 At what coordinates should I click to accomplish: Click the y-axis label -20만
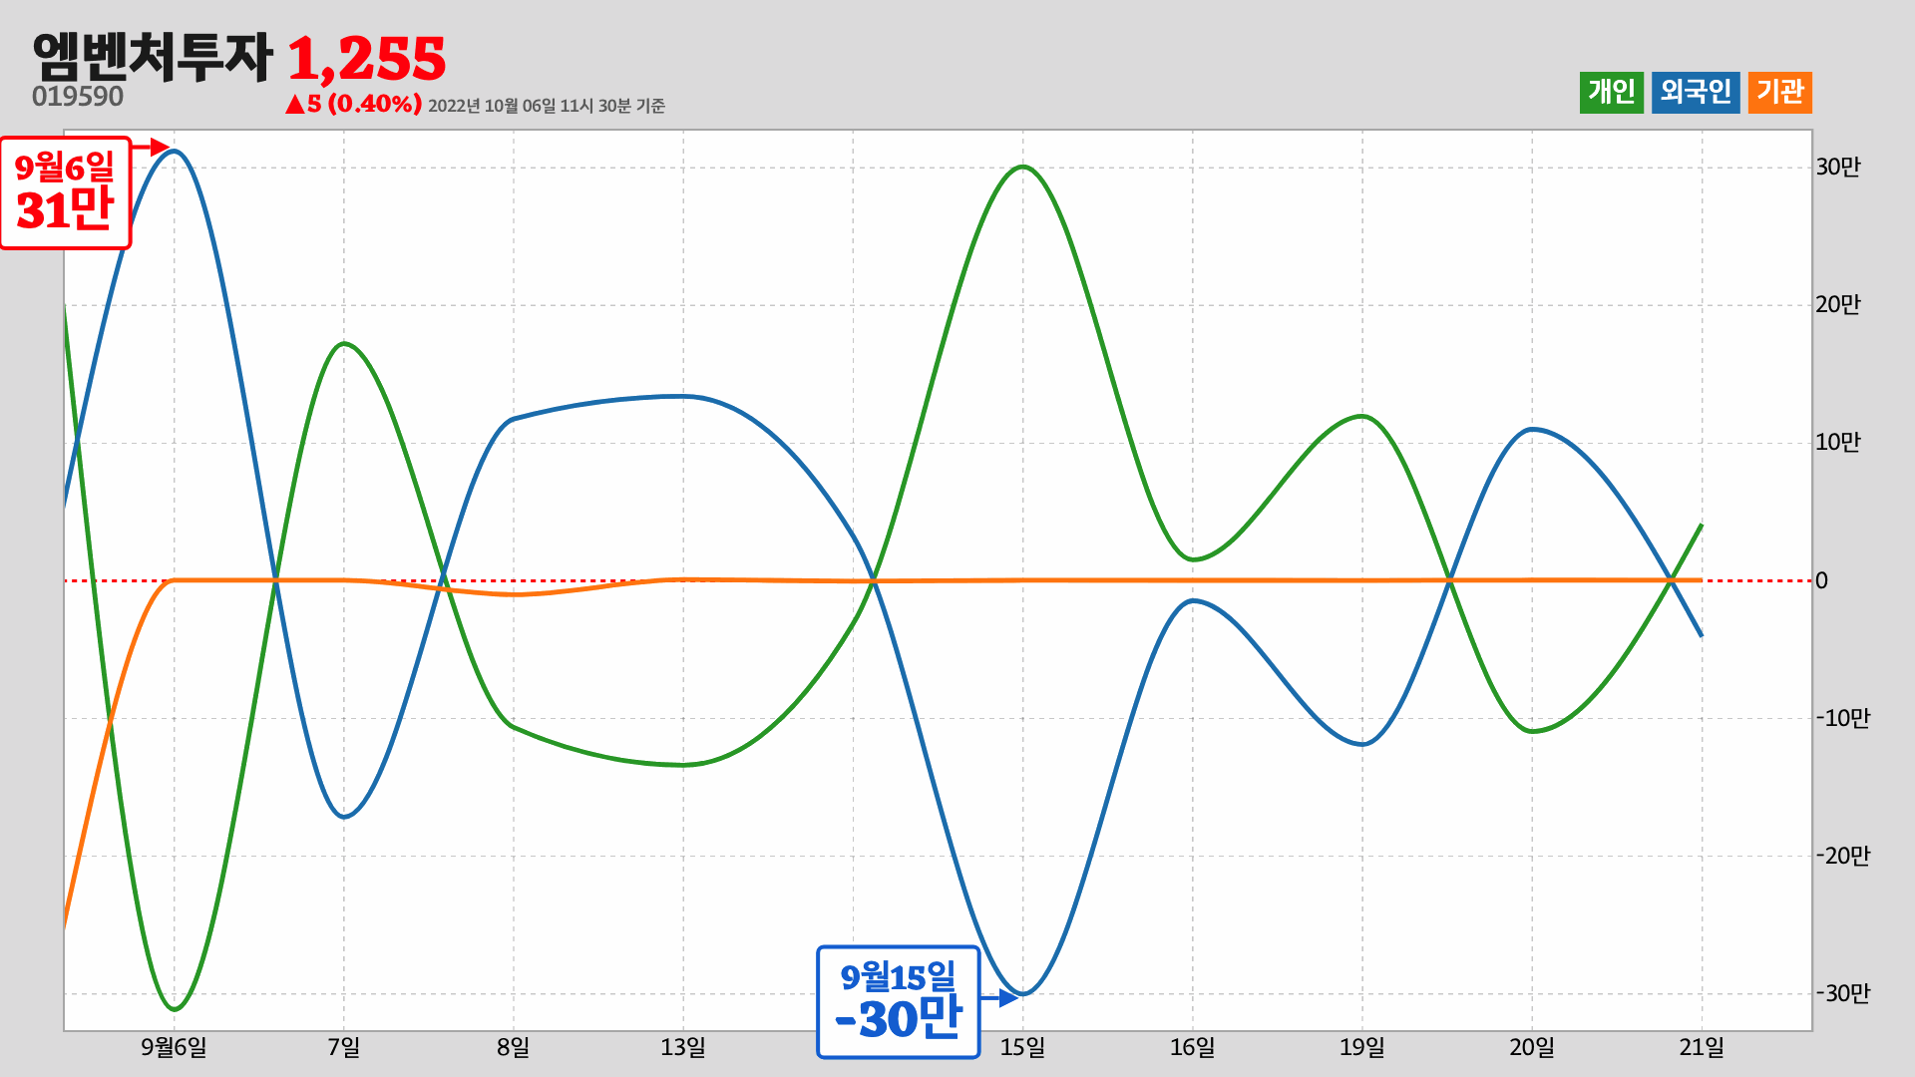point(1842,856)
